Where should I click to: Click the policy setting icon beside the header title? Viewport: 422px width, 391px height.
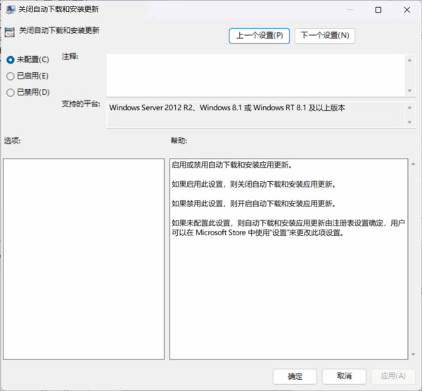pyautogui.click(x=10, y=31)
